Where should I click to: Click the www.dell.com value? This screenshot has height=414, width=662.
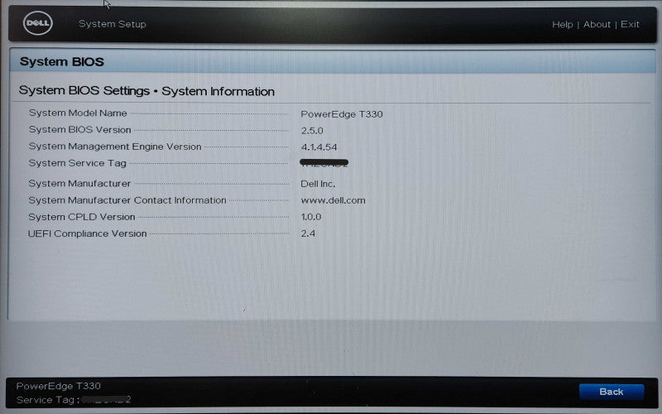coord(333,200)
